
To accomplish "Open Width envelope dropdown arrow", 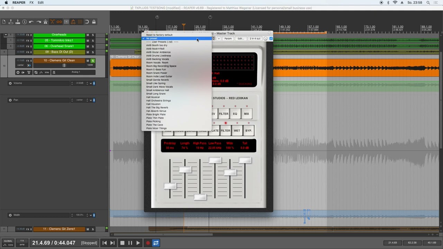I will coord(91,215).
